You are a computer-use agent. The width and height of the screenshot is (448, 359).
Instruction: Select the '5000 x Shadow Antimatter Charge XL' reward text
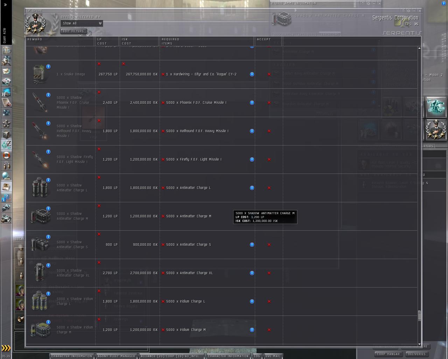coord(73,273)
